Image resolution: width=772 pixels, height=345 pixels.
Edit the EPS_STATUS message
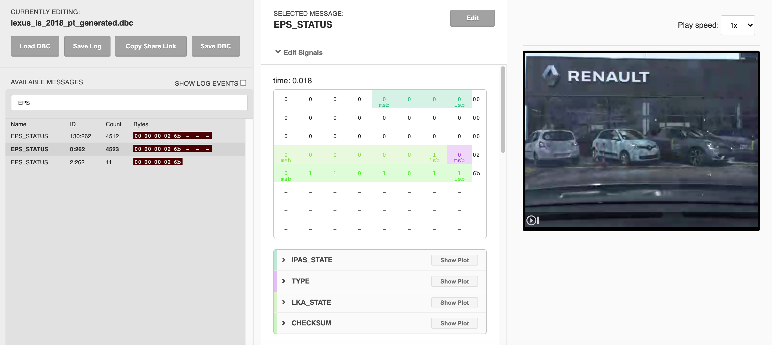click(x=472, y=18)
